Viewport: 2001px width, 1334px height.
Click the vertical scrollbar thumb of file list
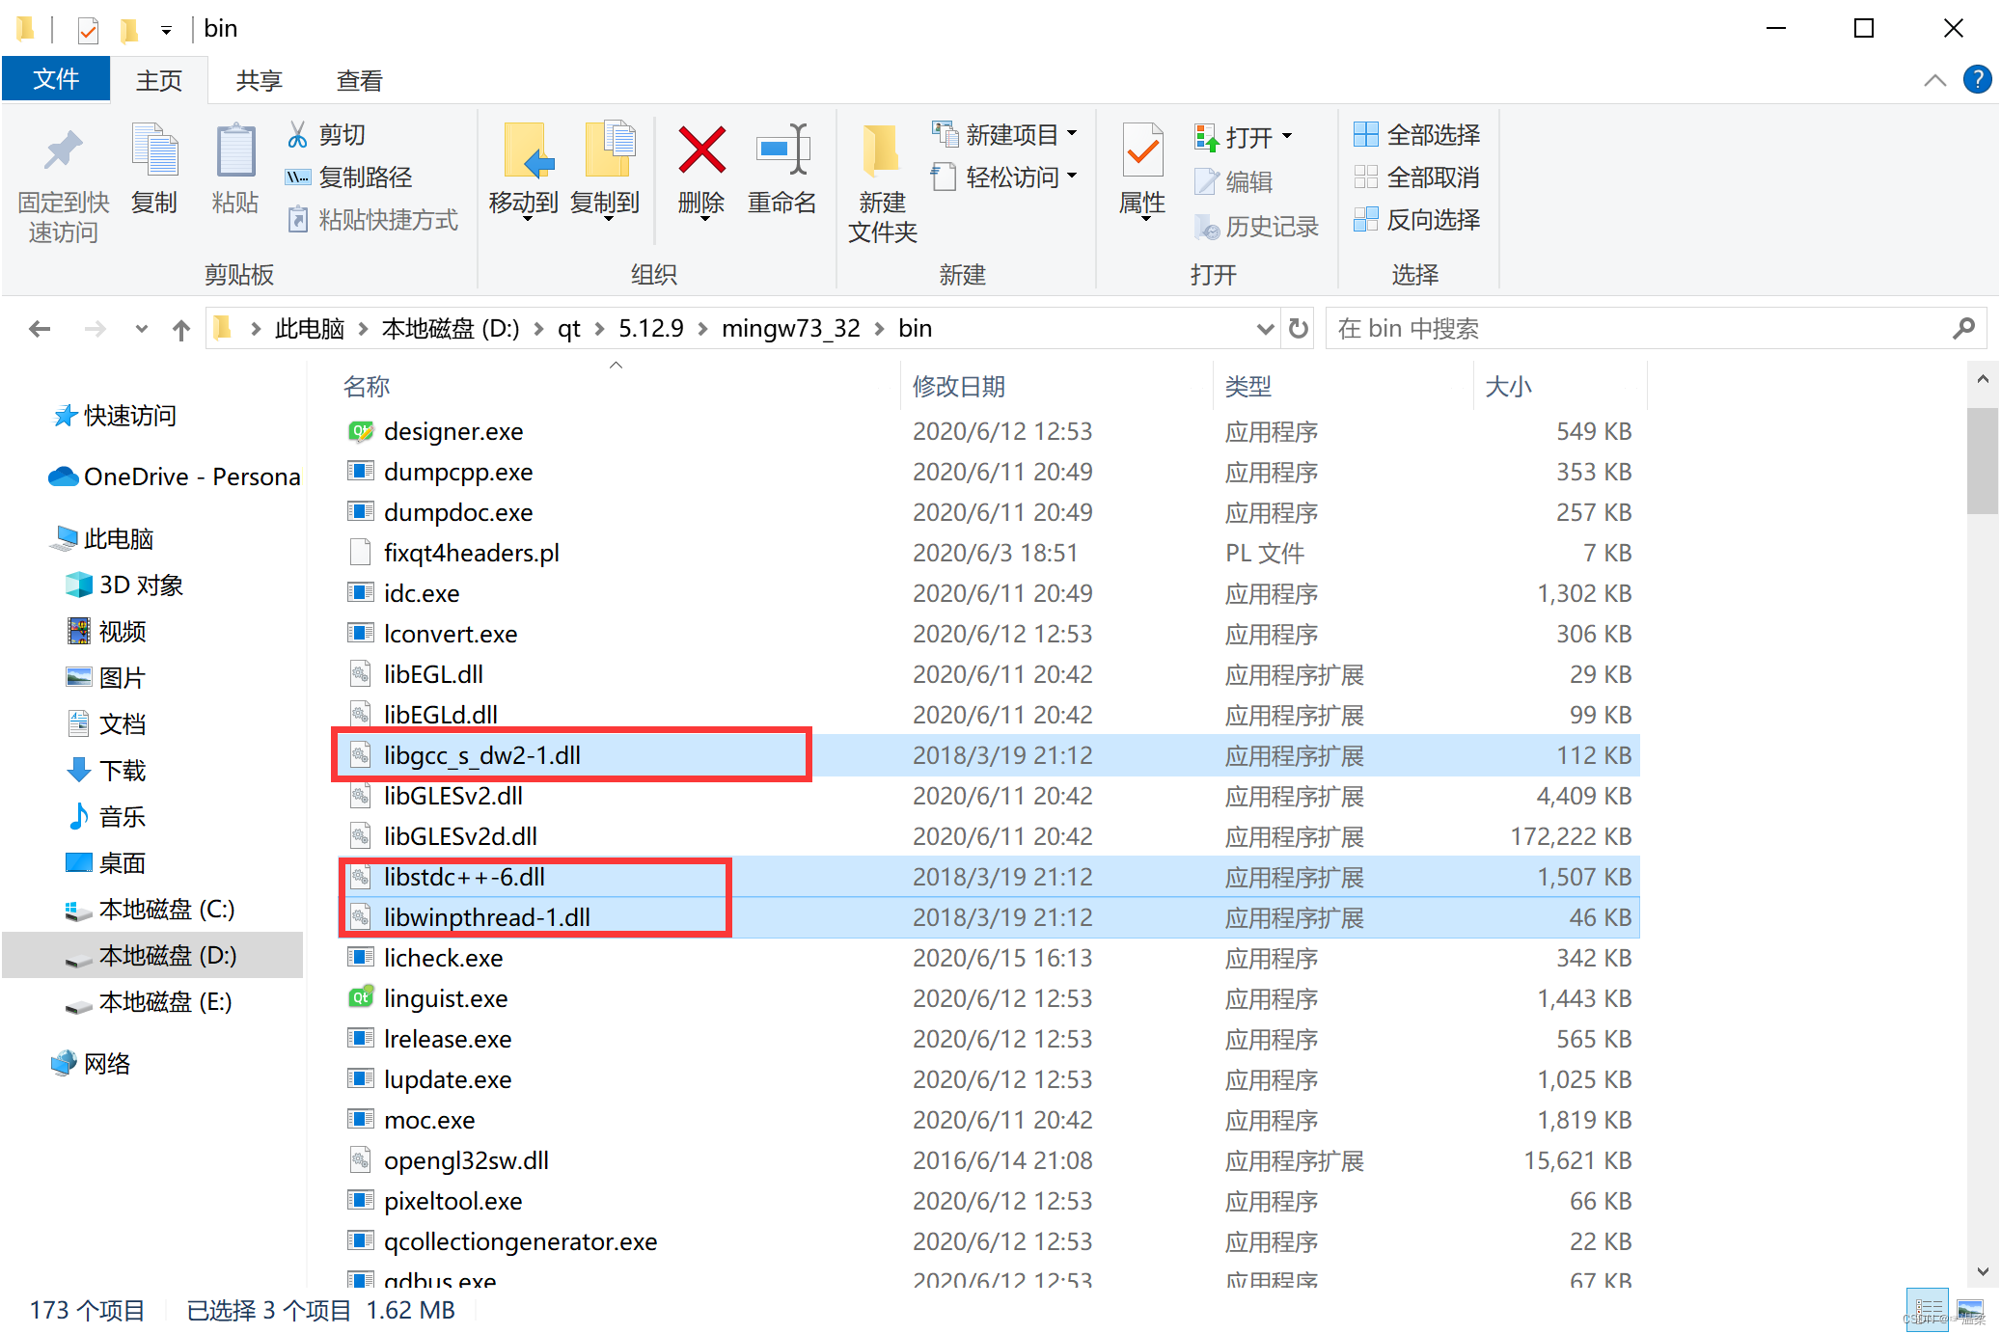[x=1982, y=461]
